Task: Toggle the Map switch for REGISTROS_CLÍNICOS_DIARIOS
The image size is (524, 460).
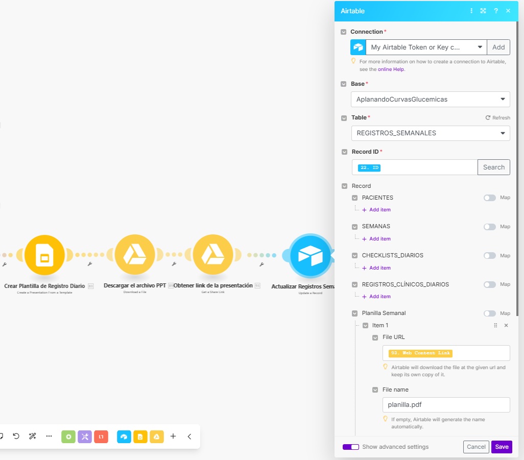Action: pyautogui.click(x=490, y=284)
